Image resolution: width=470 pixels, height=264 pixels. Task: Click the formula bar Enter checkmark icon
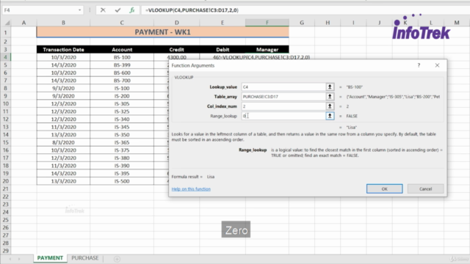(117, 10)
